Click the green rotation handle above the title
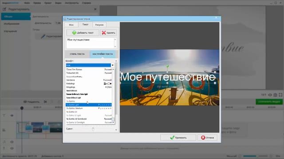This screenshot has height=159, width=284. 168,66
